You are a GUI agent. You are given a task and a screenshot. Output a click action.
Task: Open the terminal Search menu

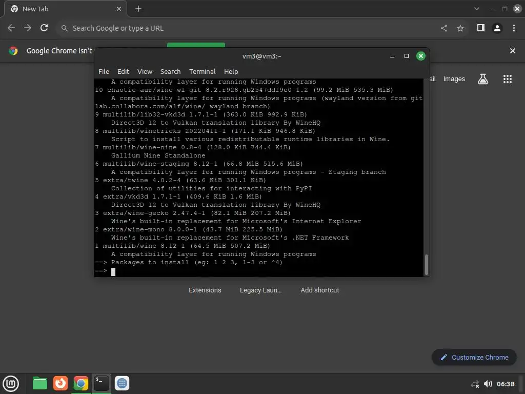[x=170, y=71]
